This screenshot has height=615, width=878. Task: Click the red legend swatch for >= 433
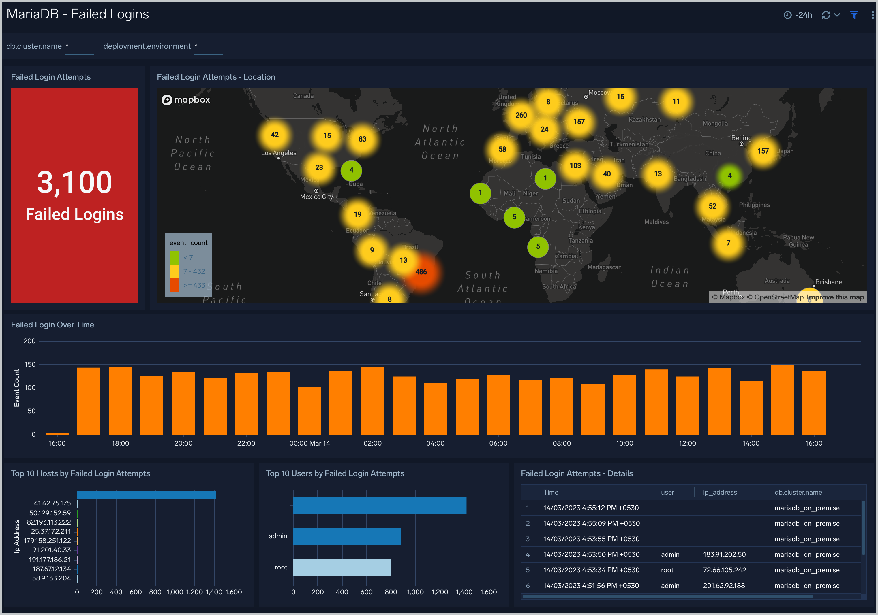(x=174, y=285)
